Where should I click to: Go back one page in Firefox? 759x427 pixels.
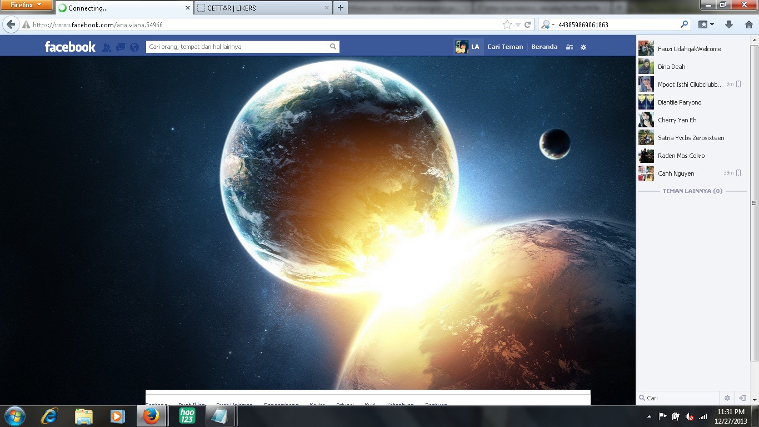pyautogui.click(x=10, y=24)
